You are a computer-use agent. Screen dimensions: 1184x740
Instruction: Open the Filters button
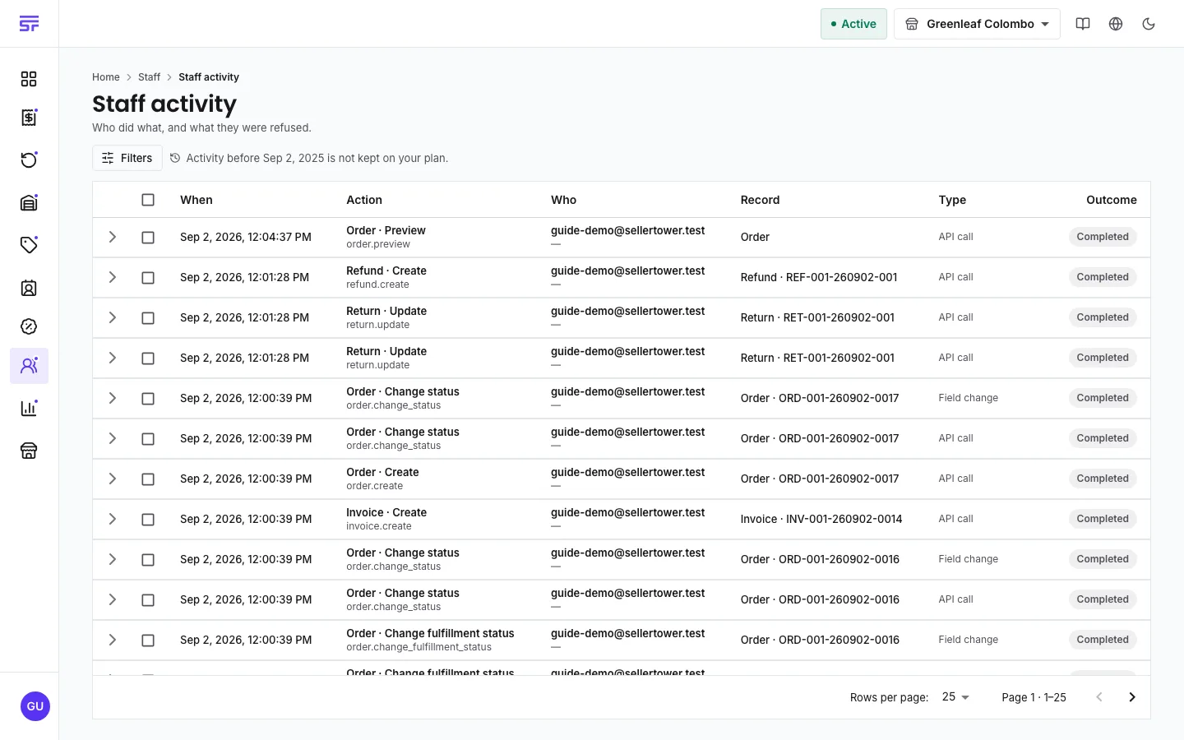[127, 158]
